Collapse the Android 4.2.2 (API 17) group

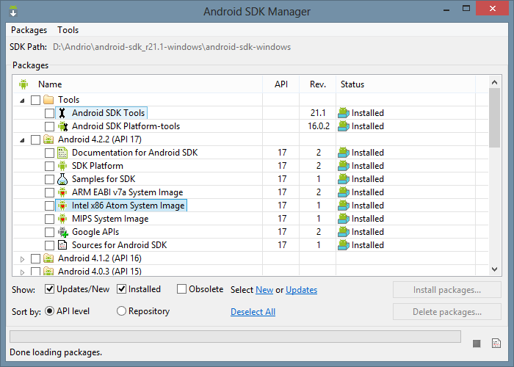(22, 140)
